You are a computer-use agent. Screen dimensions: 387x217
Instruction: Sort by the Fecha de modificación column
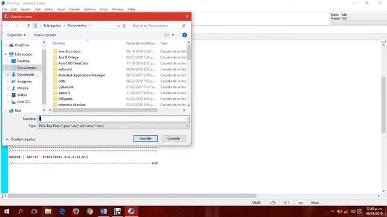[141, 43]
